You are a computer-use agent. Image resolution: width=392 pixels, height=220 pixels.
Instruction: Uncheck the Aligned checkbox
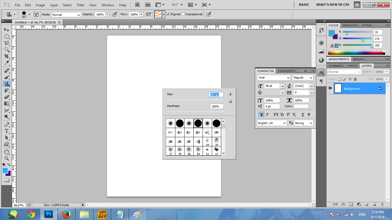pyautogui.click(x=168, y=14)
